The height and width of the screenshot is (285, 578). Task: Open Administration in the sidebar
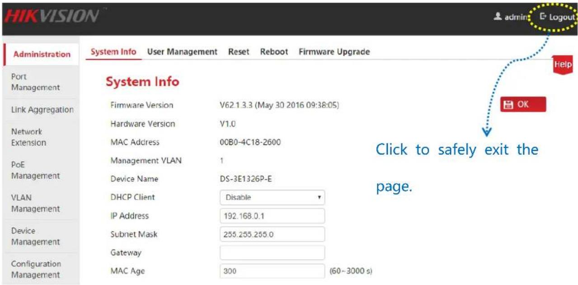pos(41,54)
